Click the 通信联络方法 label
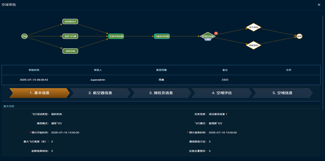325x161 pixels. [198, 142]
